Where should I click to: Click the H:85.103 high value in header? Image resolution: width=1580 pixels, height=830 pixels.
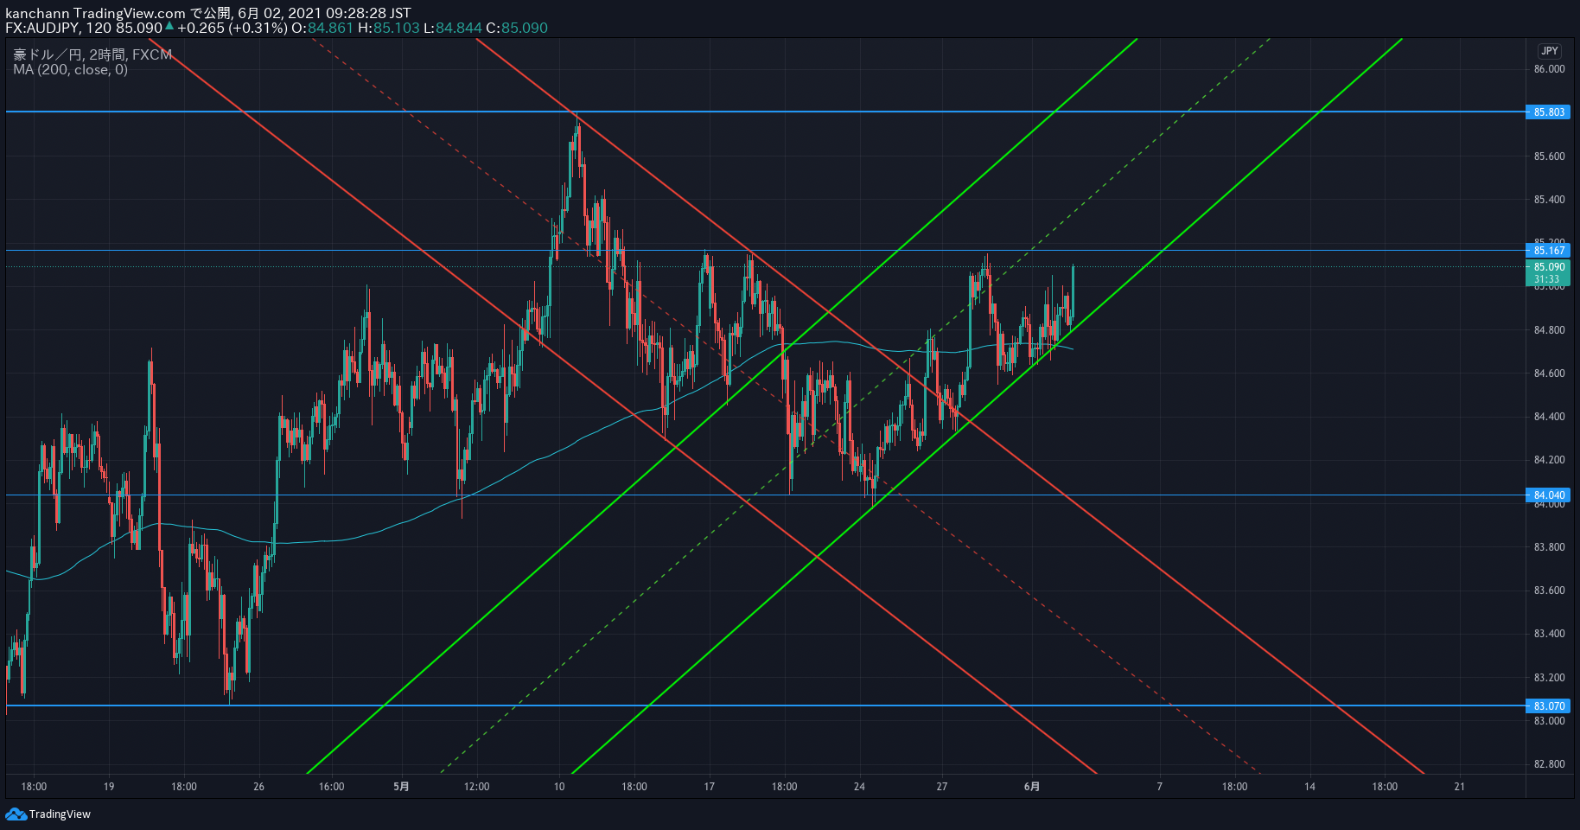coord(388,28)
